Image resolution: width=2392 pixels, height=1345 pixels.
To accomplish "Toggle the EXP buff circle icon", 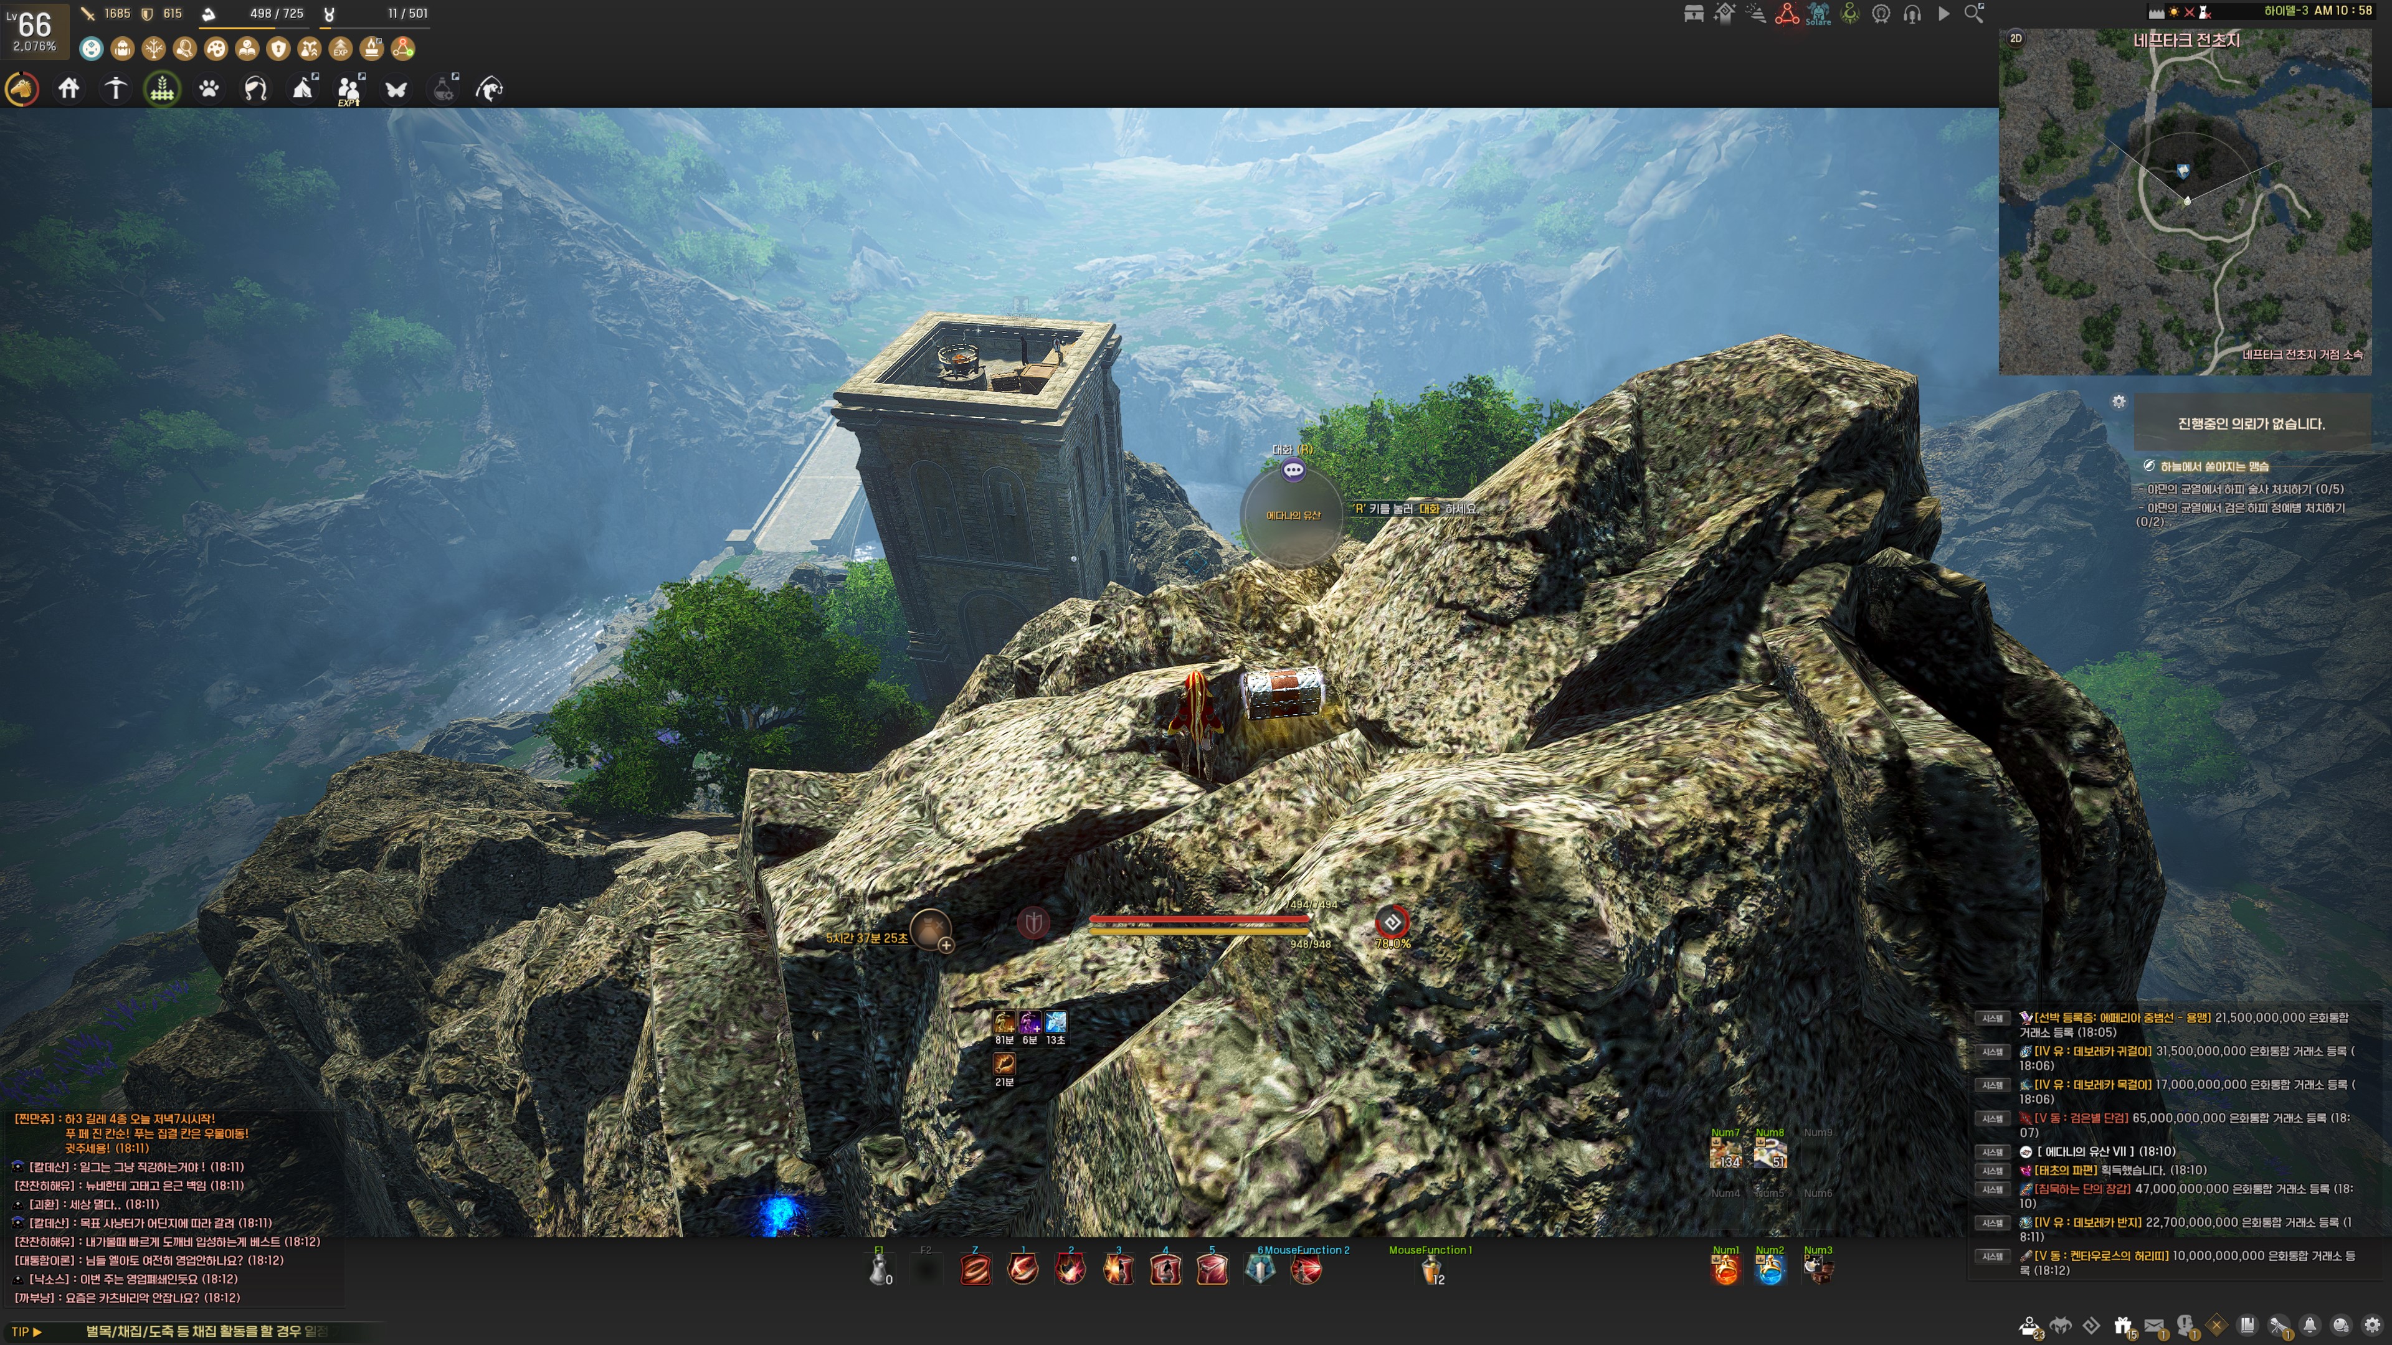I will [341, 49].
